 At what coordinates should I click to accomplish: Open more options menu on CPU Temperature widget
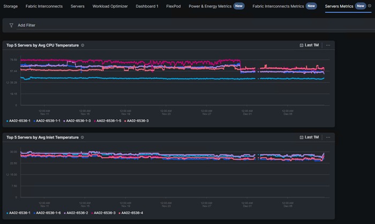tap(328, 45)
